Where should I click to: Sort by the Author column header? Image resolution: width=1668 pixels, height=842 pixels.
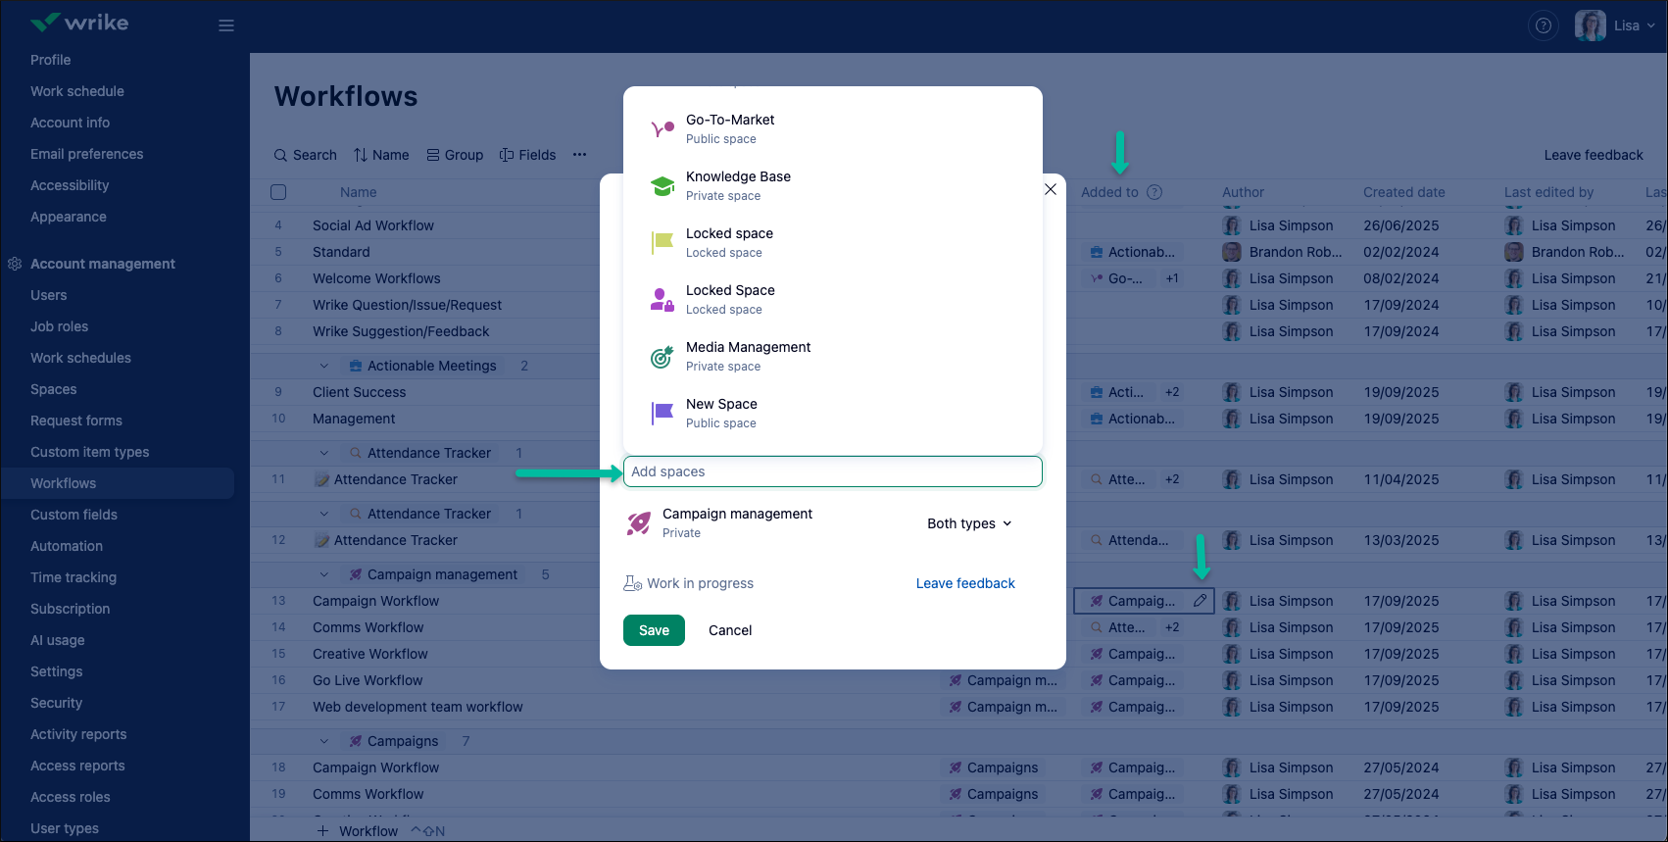tap(1243, 192)
